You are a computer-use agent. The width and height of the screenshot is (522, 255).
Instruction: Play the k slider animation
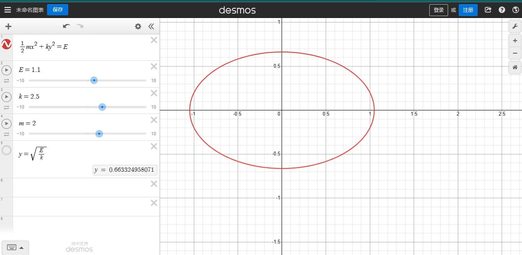point(7,97)
